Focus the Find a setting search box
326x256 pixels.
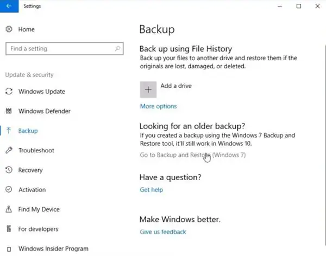click(60, 48)
